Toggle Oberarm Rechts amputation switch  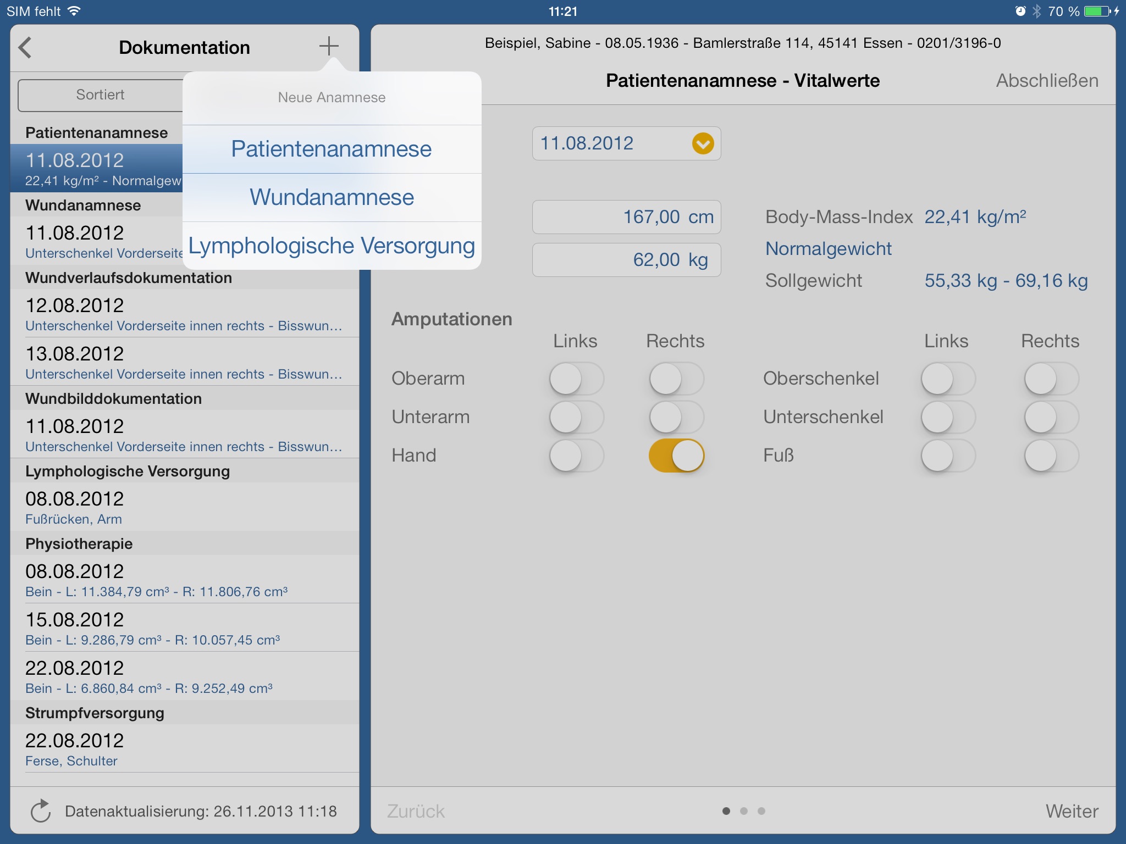point(676,379)
